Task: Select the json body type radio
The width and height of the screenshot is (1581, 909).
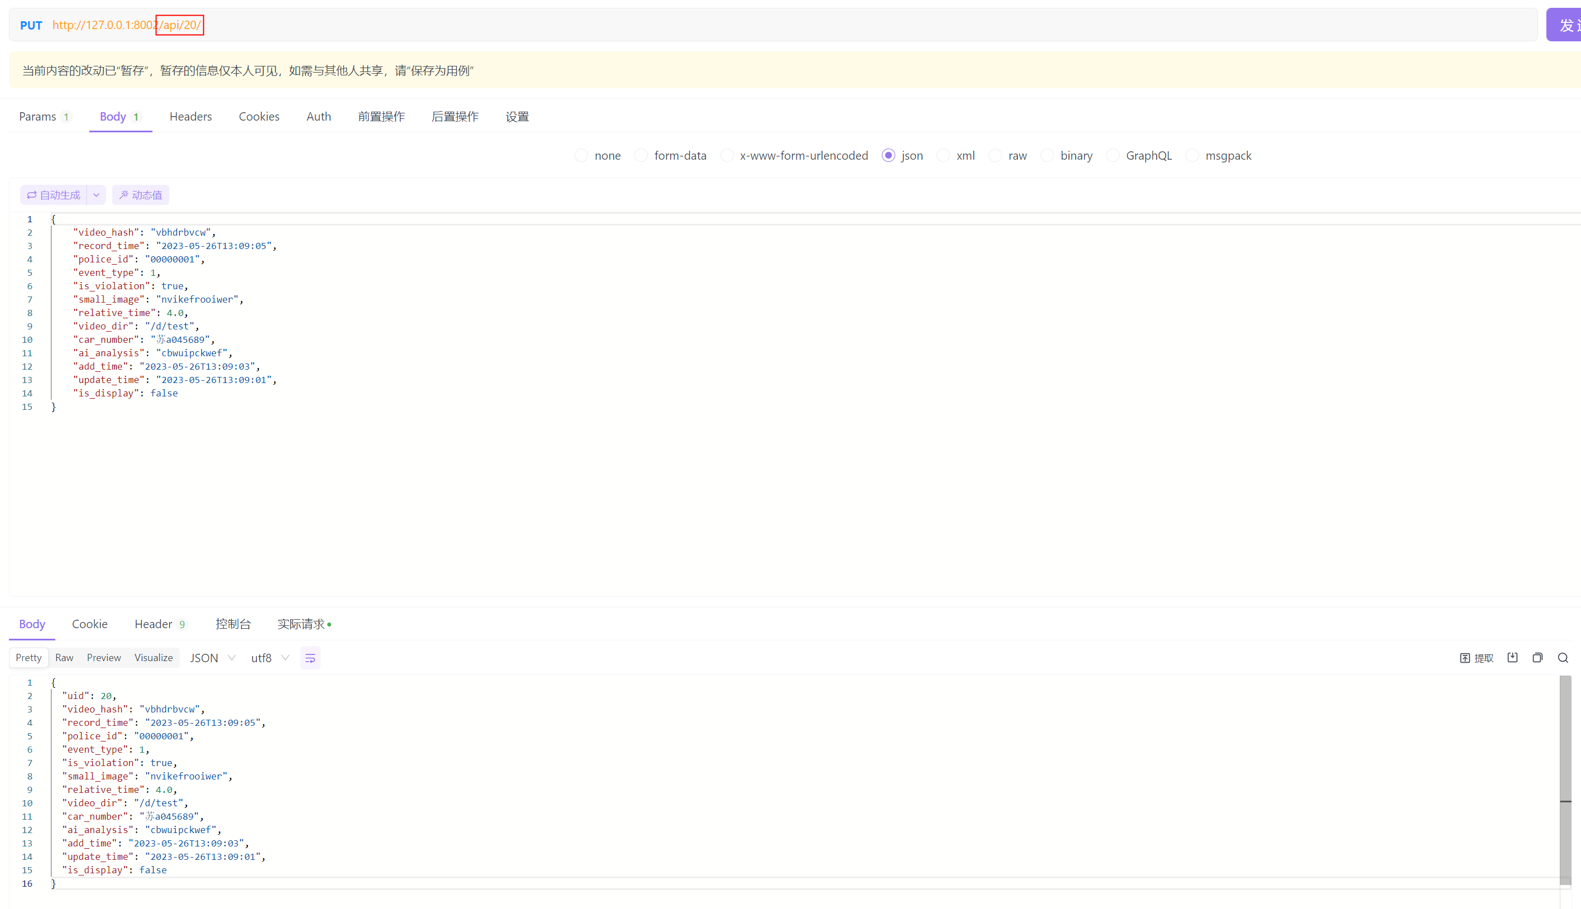Action: click(889, 155)
